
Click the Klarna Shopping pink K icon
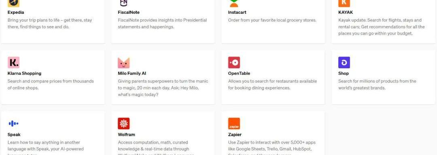[x=13, y=63]
